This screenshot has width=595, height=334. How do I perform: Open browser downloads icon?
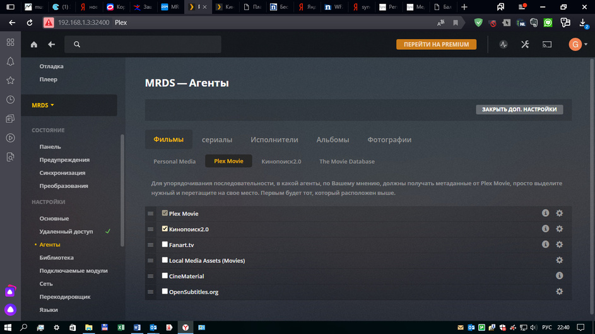click(x=583, y=23)
